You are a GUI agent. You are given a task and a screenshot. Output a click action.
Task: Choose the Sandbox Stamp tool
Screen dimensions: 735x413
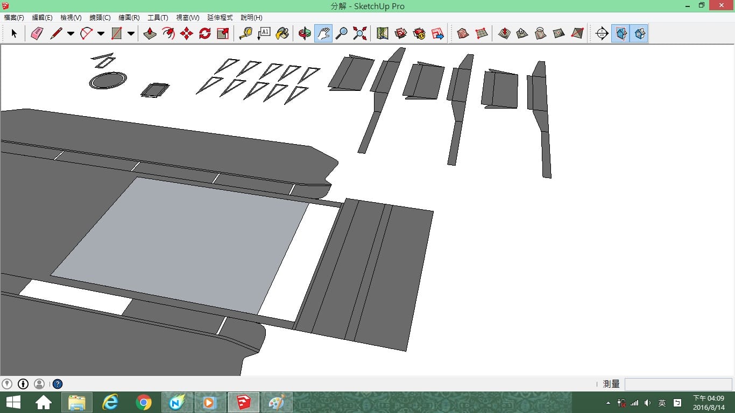522,33
